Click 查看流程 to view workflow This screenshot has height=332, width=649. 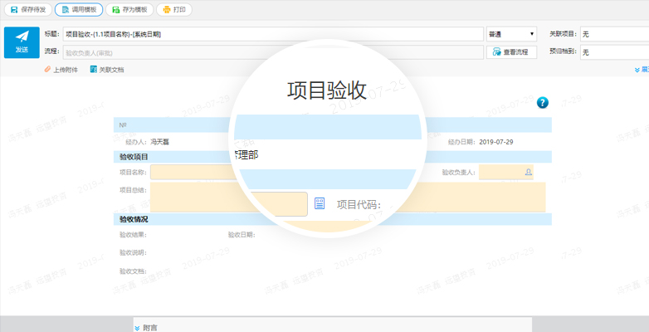514,52
